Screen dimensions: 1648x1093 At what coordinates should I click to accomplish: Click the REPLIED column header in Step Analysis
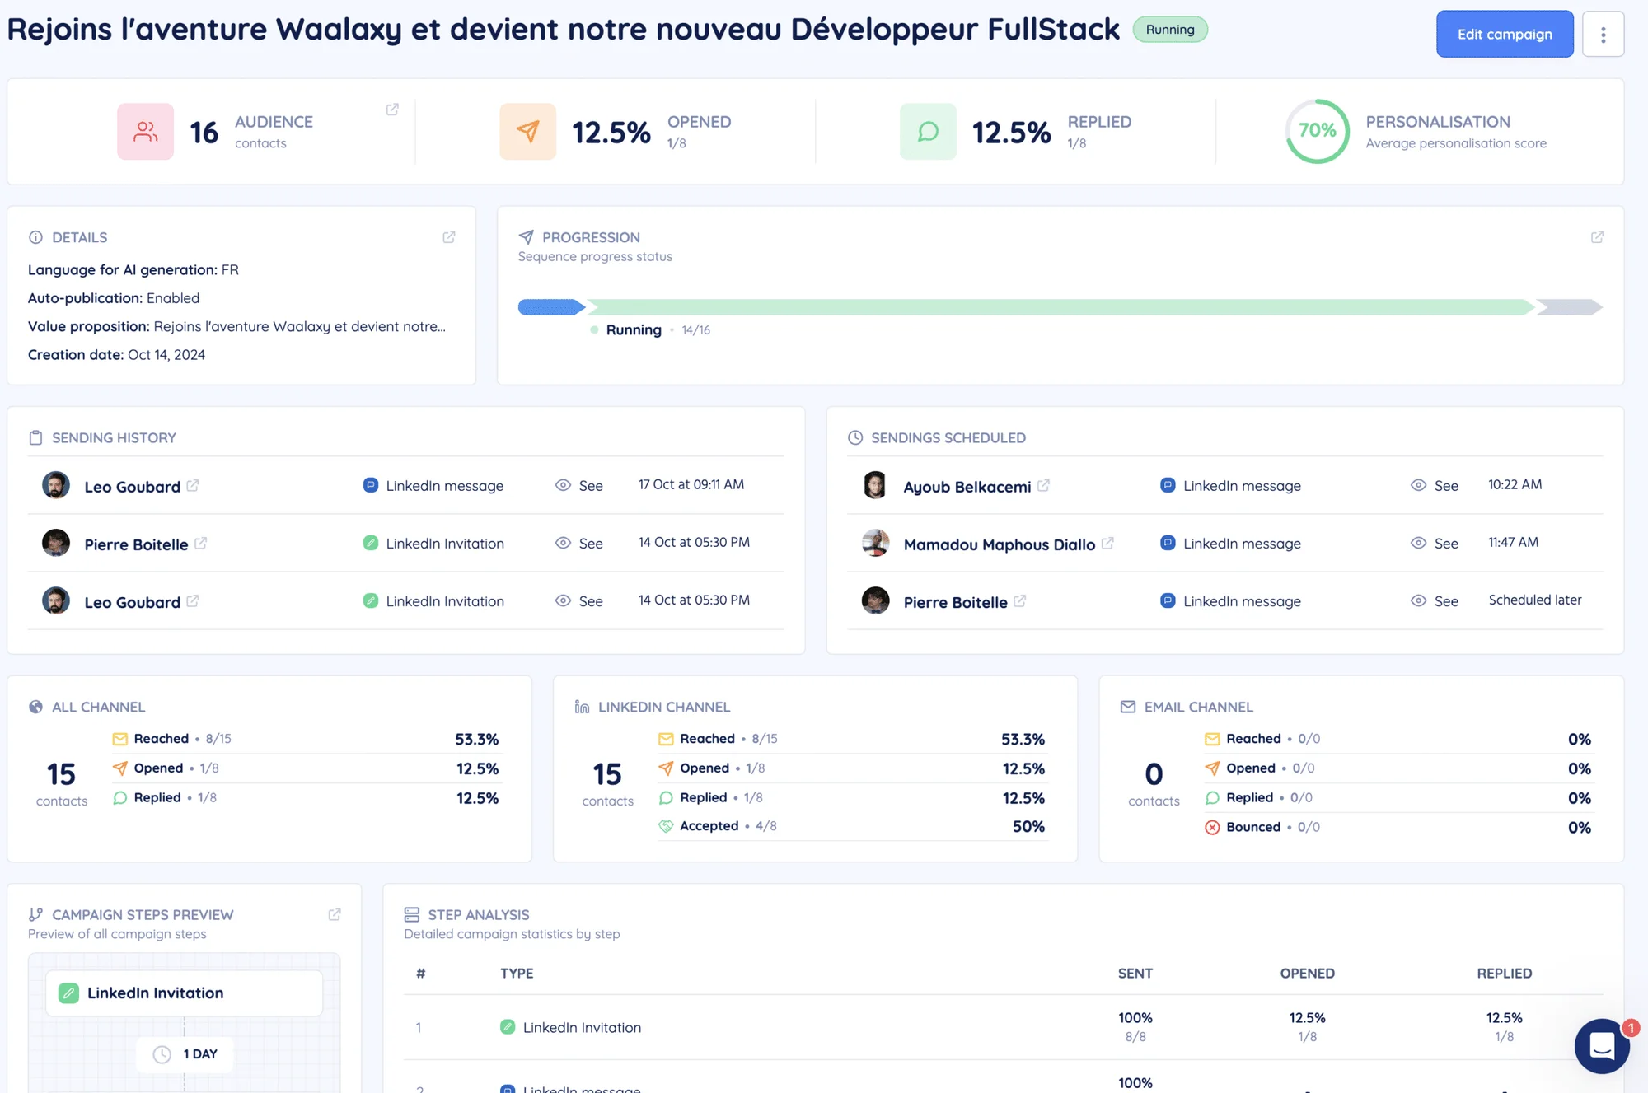point(1504,974)
